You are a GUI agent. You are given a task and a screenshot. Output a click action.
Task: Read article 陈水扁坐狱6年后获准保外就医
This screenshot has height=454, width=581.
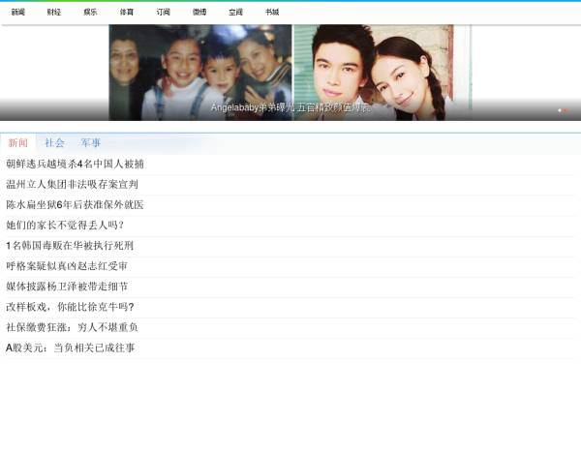(75, 205)
